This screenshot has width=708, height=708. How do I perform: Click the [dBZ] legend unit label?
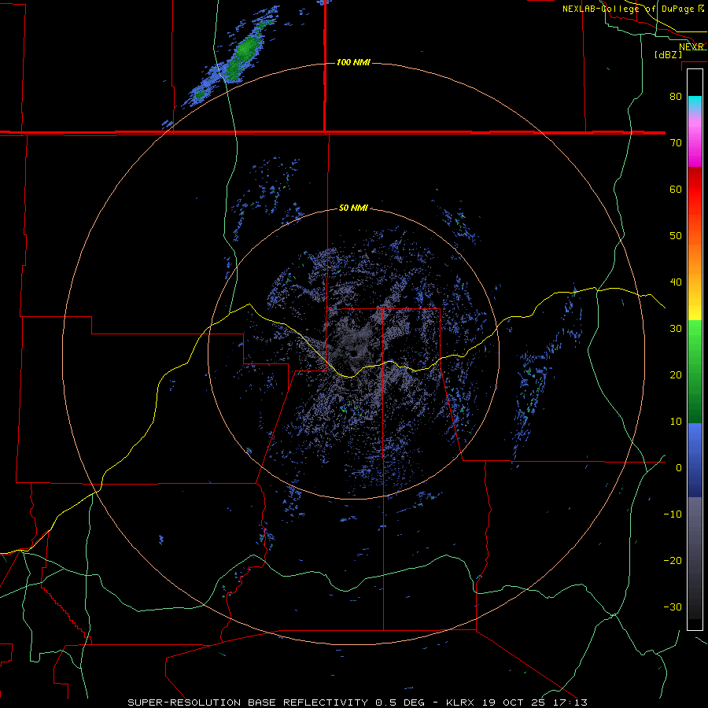coord(668,55)
